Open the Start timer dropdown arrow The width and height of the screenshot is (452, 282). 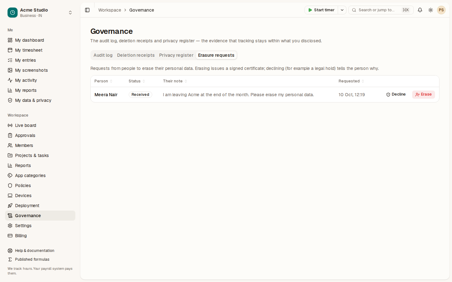tap(342, 10)
